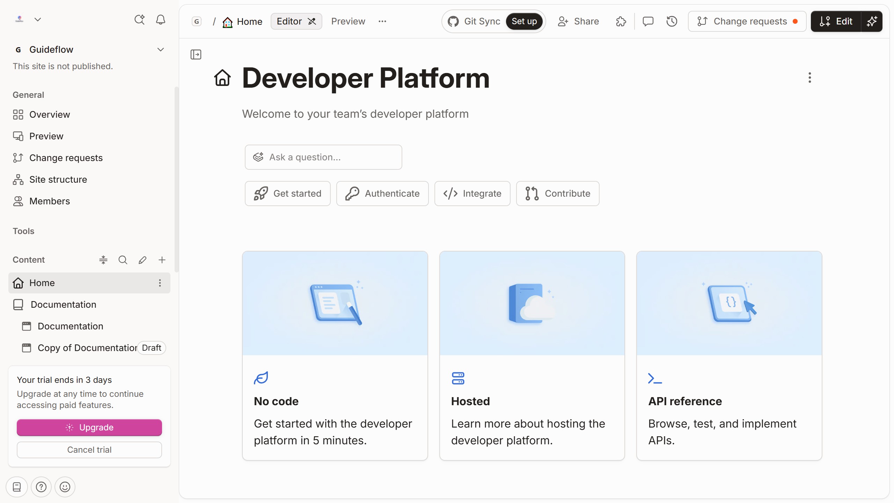
Task: Click the Hosted server icon
Action: coord(458,378)
